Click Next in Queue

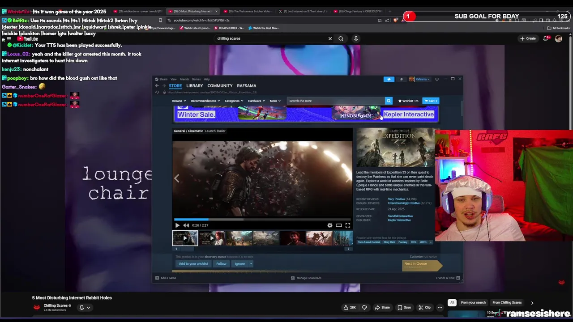pos(422,265)
